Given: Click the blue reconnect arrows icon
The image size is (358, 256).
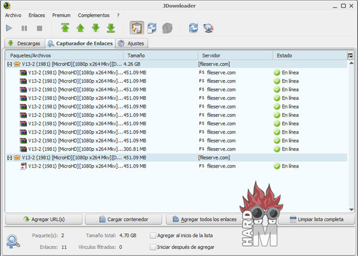Looking at the screenshot, I should click(x=193, y=28).
